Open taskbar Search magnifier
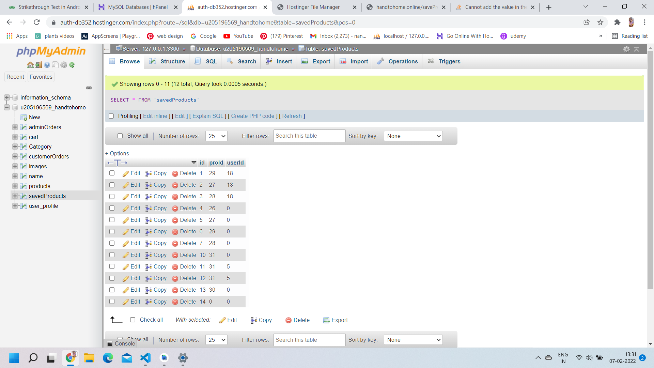The image size is (654, 368). pos(33,358)
